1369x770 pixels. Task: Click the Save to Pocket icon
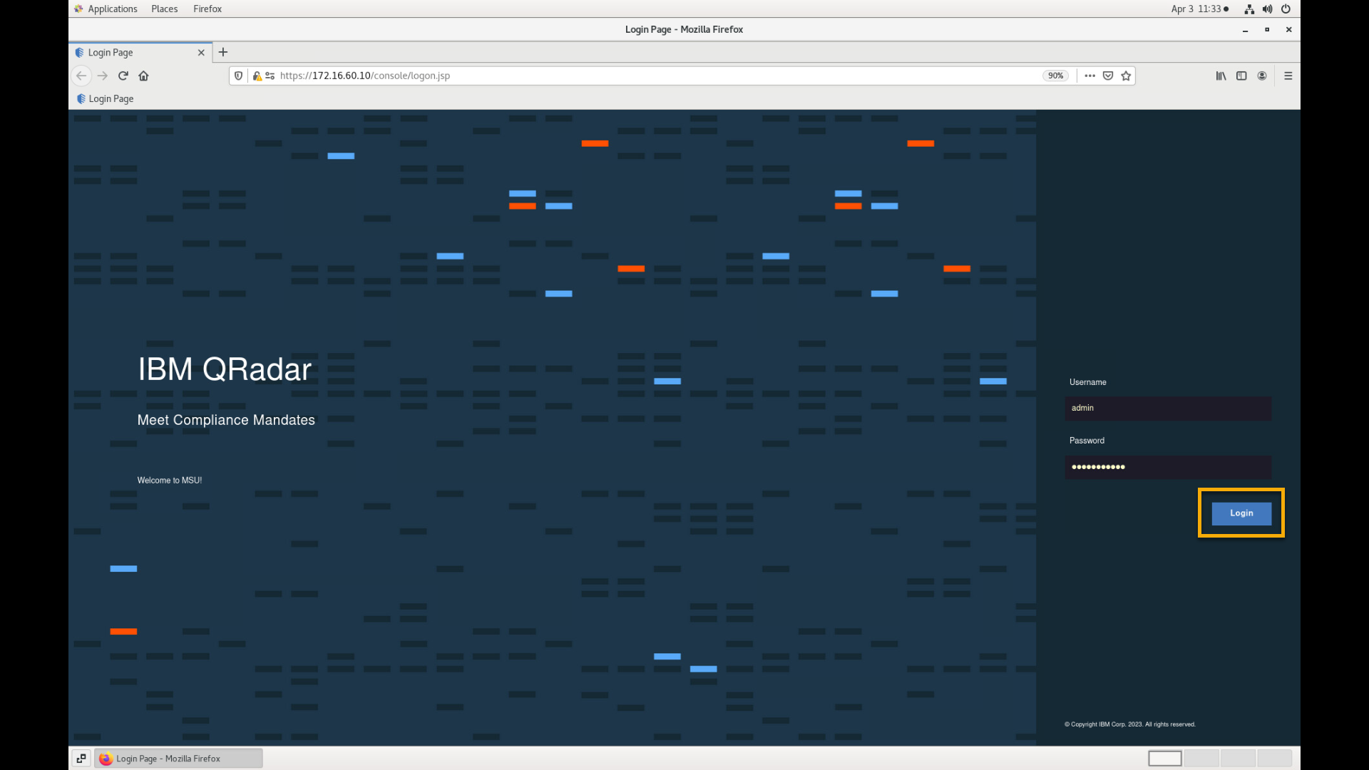[1108, 76]
